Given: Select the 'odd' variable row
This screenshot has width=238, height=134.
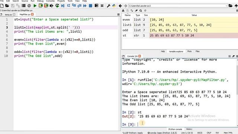Looking at the screenshot, I should pos(180,30).
